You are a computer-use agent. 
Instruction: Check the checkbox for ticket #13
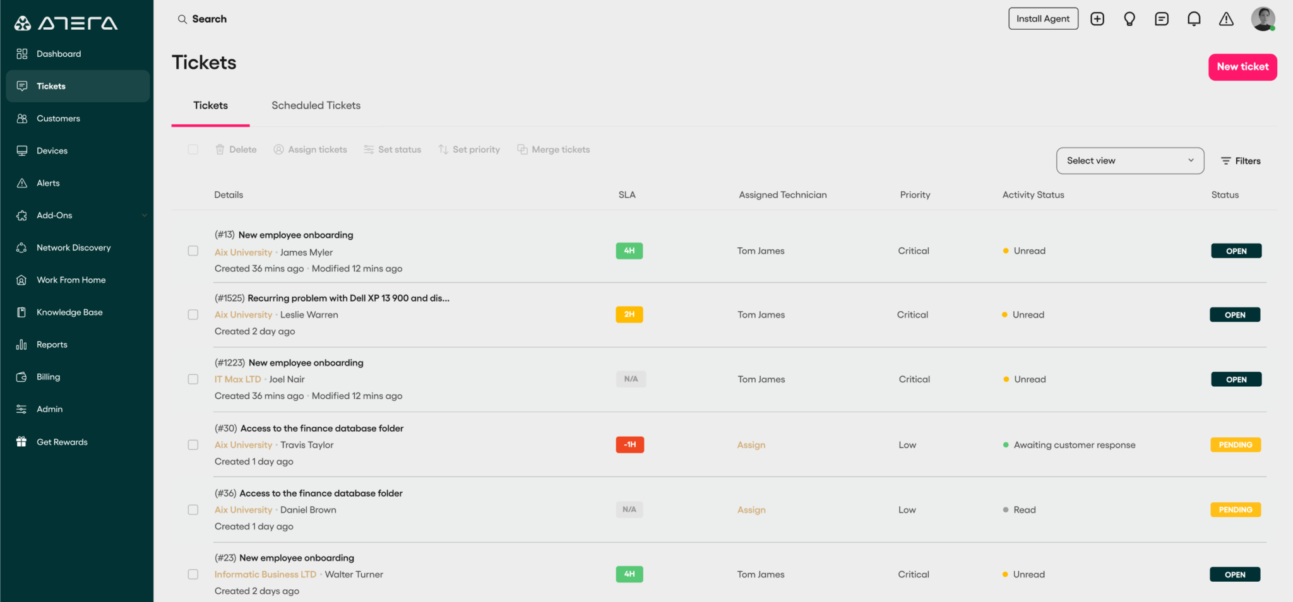coord(193,251)
